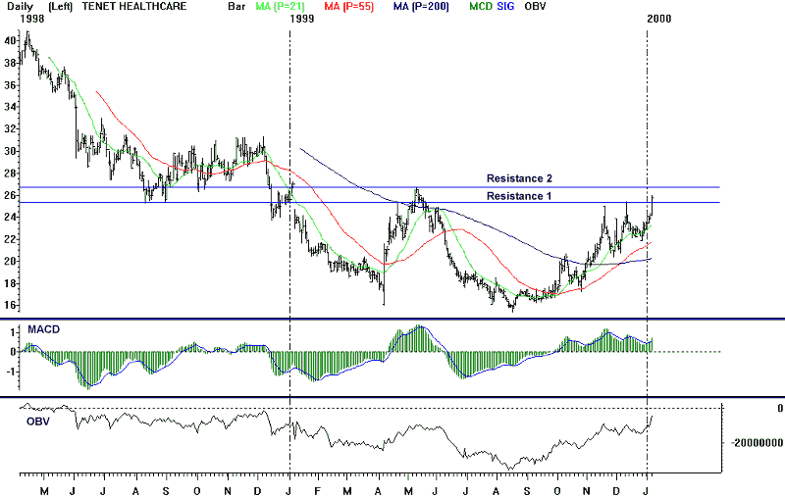
Task: Click the 2000 year label
Action: point(658,19)
